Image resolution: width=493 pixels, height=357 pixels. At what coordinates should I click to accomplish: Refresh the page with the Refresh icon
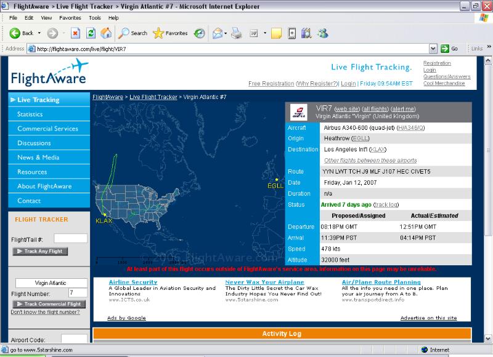[x=91, y=33]
